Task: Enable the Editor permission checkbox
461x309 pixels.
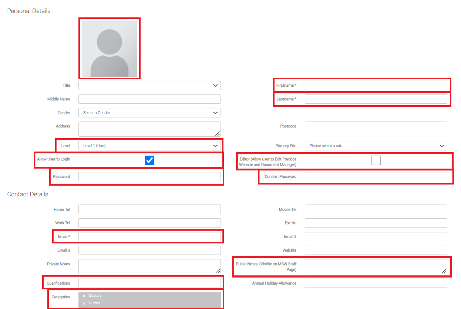Action: click(x=376, y=160)
